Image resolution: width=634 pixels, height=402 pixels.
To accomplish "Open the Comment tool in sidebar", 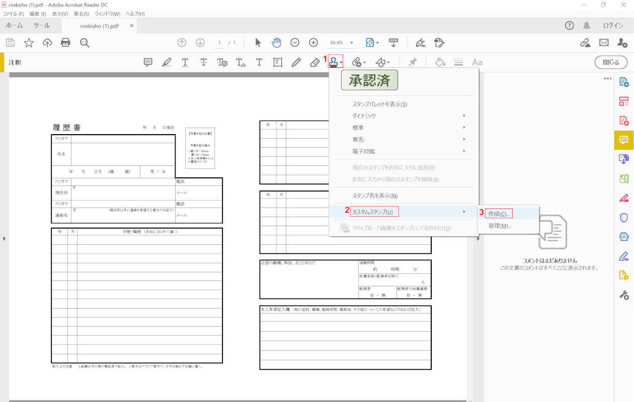I will click(624, 140).
